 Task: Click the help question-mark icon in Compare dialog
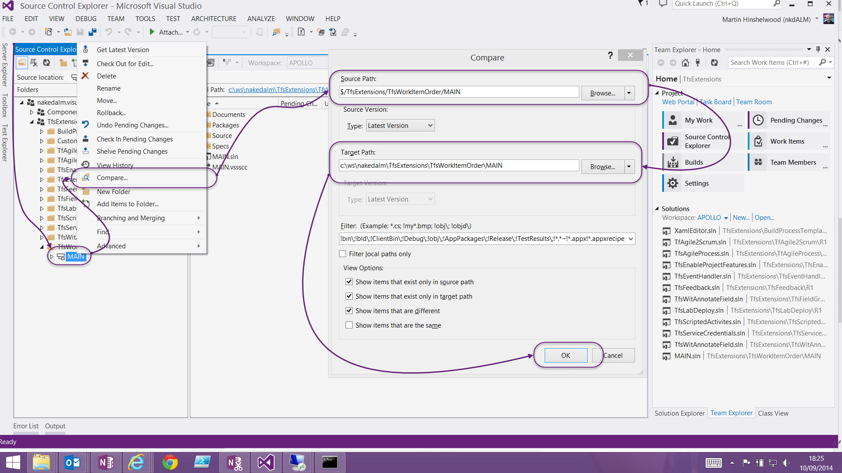610,56
